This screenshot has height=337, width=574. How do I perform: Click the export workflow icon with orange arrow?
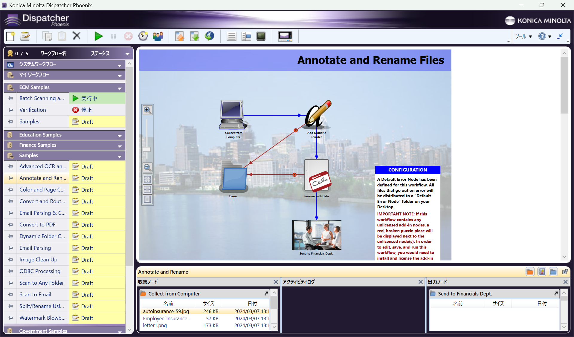[x=180, y=36]
